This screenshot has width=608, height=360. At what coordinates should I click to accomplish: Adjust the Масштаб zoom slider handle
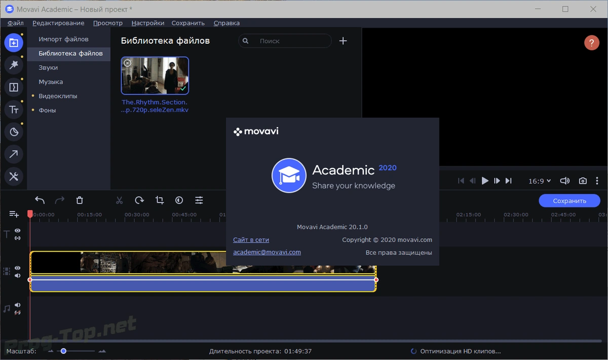pyautogui.click(x=63, y=351)
